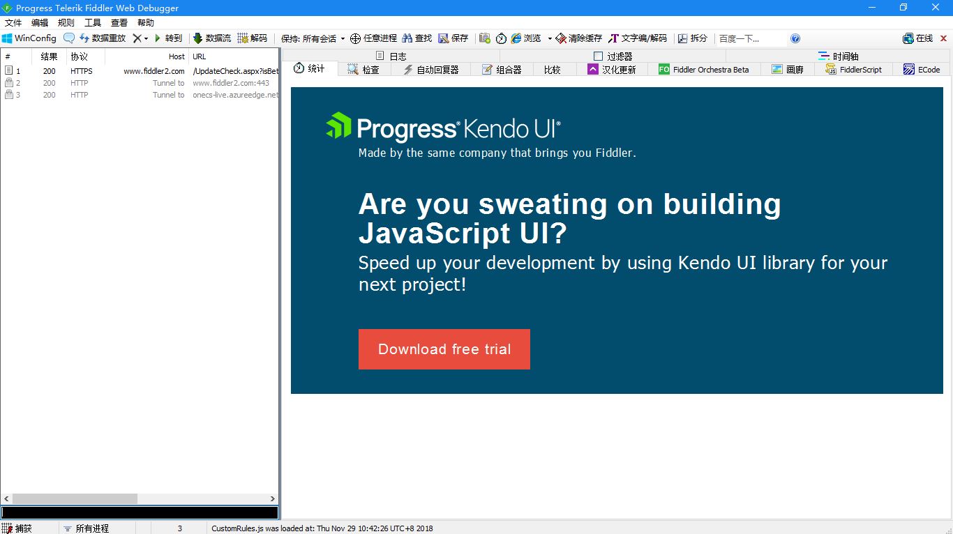Open the 帮助 menu
Viewport: 953px width, 534px height.
(x=146, y=23)
